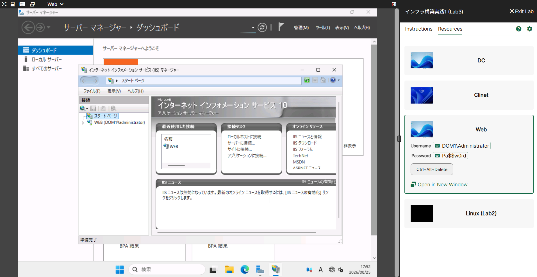This screenshot has width=537, height=277.
Task: Click the green refresh page icon in IIS Manager
Action: [307, 80]
